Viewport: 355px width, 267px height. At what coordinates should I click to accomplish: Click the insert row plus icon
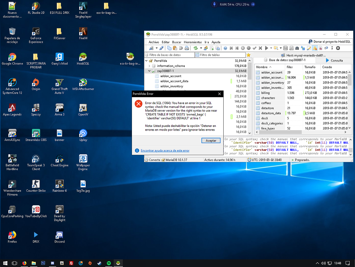pos(243,48)
